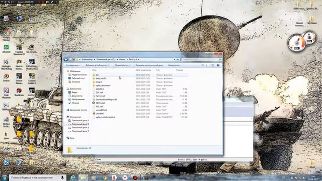Screen dimensions: 322x181
Task: Click the address bar refresh button
Action: [178, 59]
